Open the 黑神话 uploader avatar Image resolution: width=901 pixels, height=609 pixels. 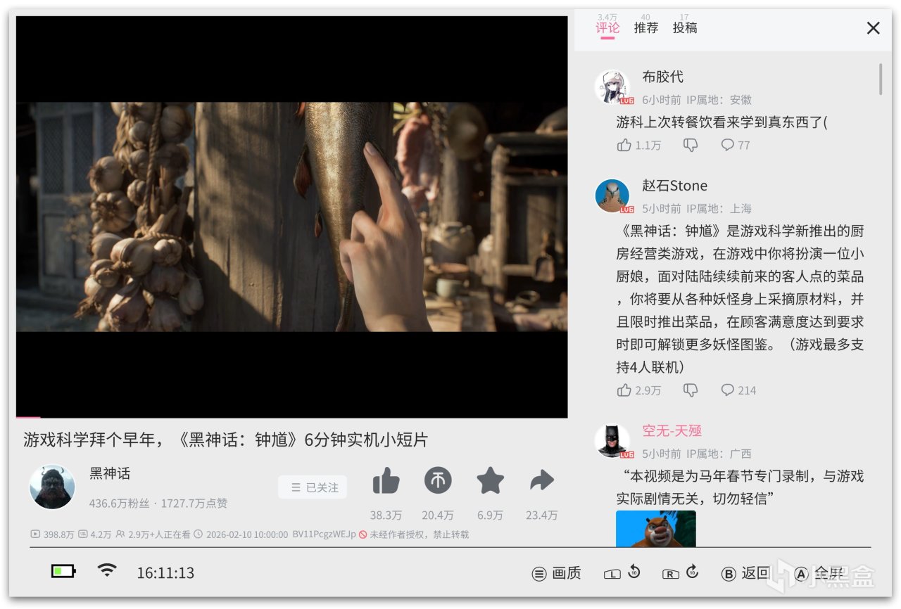point(52,487)
